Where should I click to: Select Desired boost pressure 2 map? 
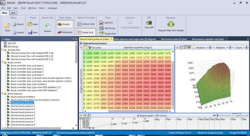(22, 106)
